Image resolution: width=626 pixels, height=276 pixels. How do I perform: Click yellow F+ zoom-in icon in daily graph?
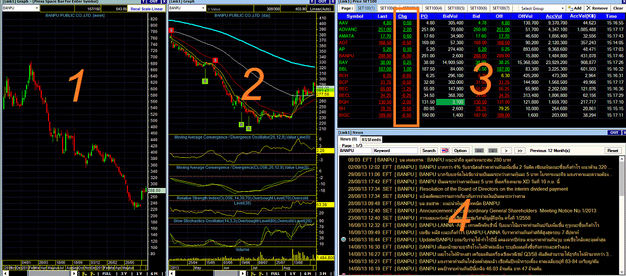pyautogui.click(x=252, y=273)
